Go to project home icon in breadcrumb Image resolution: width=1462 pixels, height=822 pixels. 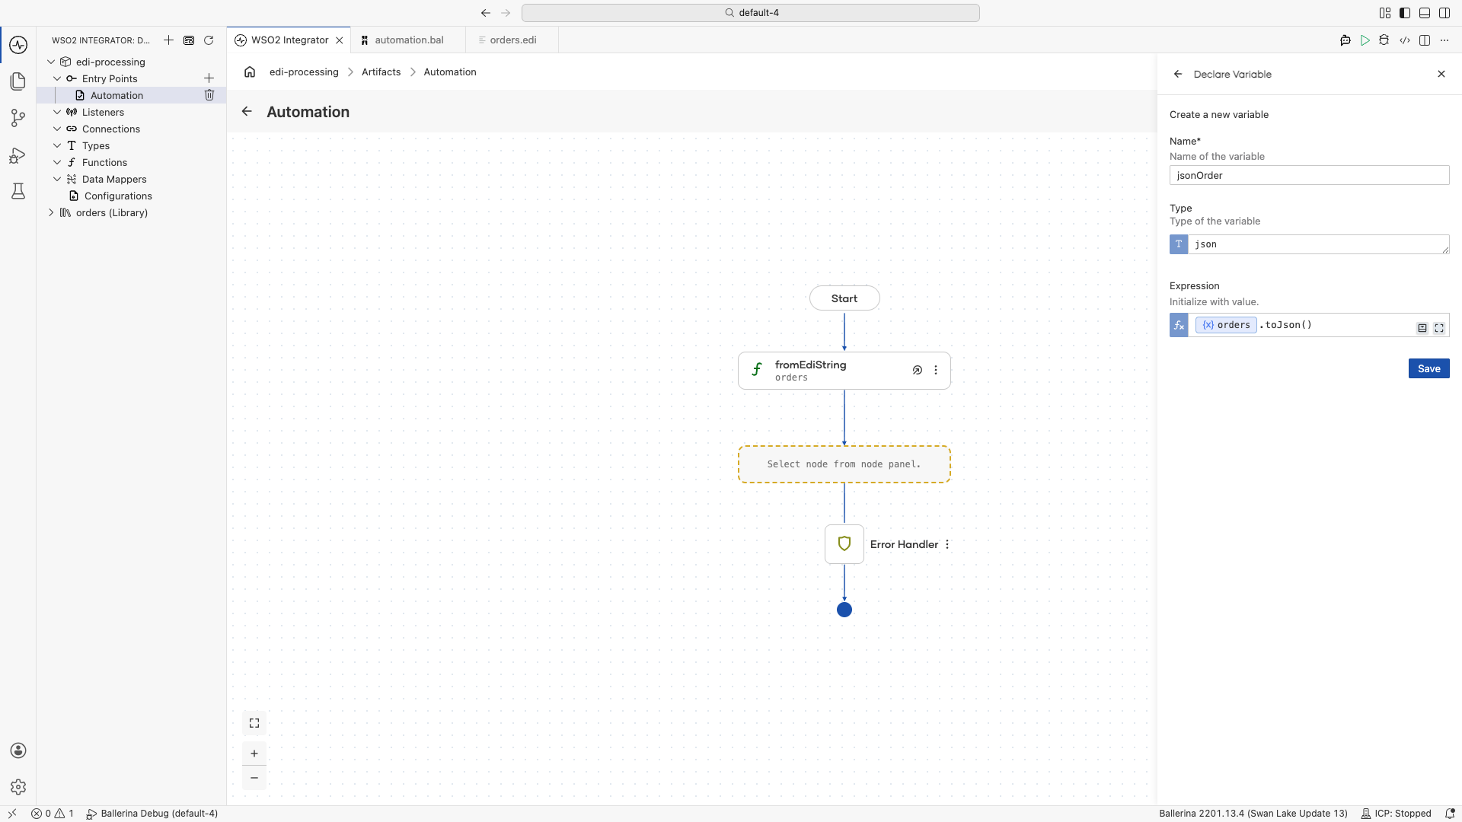250,72
